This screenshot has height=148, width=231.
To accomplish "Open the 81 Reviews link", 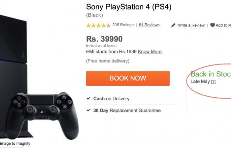I will 149,25.
